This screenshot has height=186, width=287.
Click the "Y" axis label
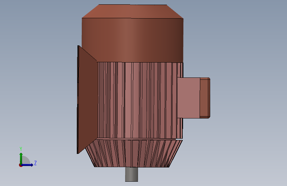point(21,149)
